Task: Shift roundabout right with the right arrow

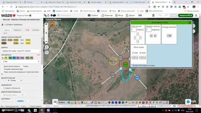Action: coord(140,38)
